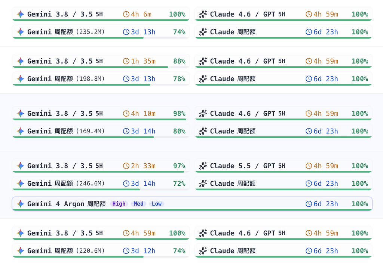383x265 pixels.
Task: Click the 3d 12h reset time
Action: pyautogui.click(x=143, y=250)
